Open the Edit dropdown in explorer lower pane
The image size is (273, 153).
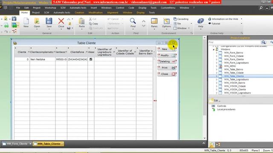[219, 101]
